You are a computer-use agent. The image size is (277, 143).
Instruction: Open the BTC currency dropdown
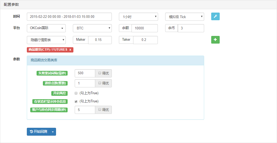click(92, 28)
